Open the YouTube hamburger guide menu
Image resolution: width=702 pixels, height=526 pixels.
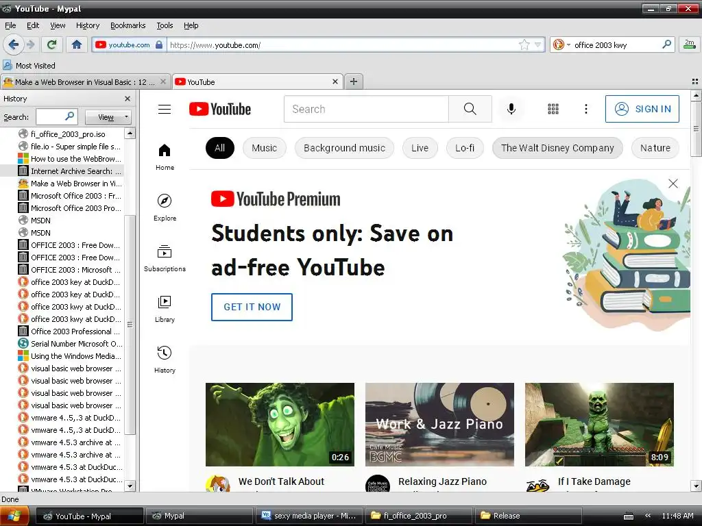[165, 109]
